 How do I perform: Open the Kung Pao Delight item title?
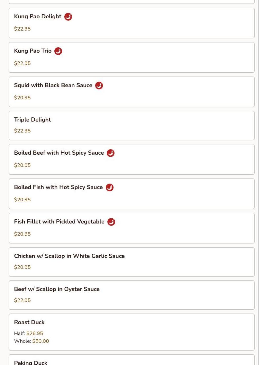38,16
